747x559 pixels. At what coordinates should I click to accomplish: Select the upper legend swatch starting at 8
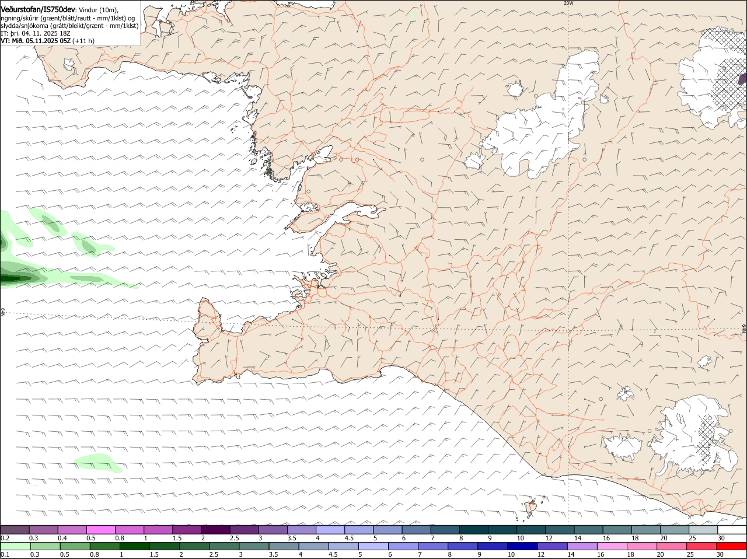[x=474, y=530]
